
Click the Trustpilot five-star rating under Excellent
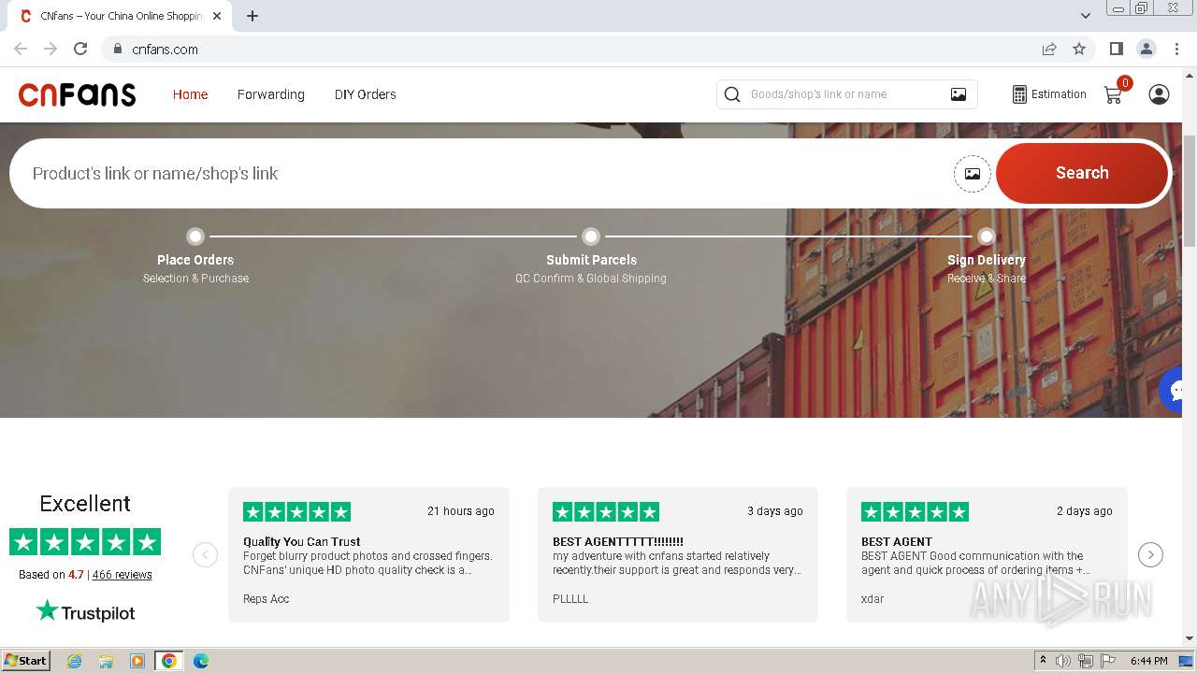pos(85,542)
